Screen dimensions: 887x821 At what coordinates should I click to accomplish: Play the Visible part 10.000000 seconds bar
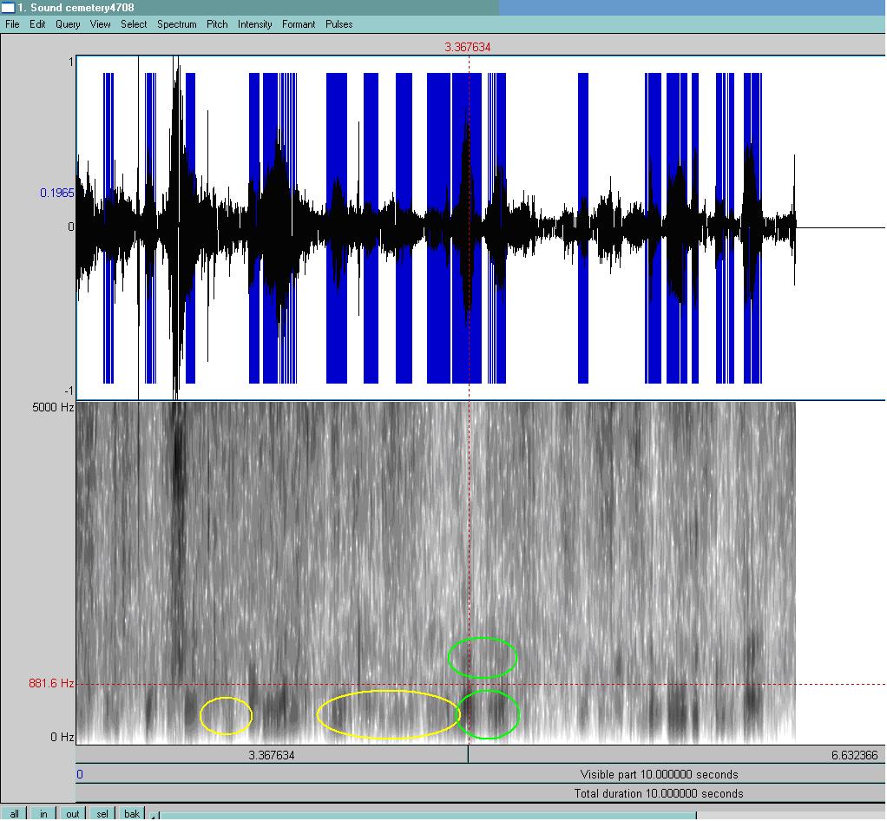click(480, 774)
